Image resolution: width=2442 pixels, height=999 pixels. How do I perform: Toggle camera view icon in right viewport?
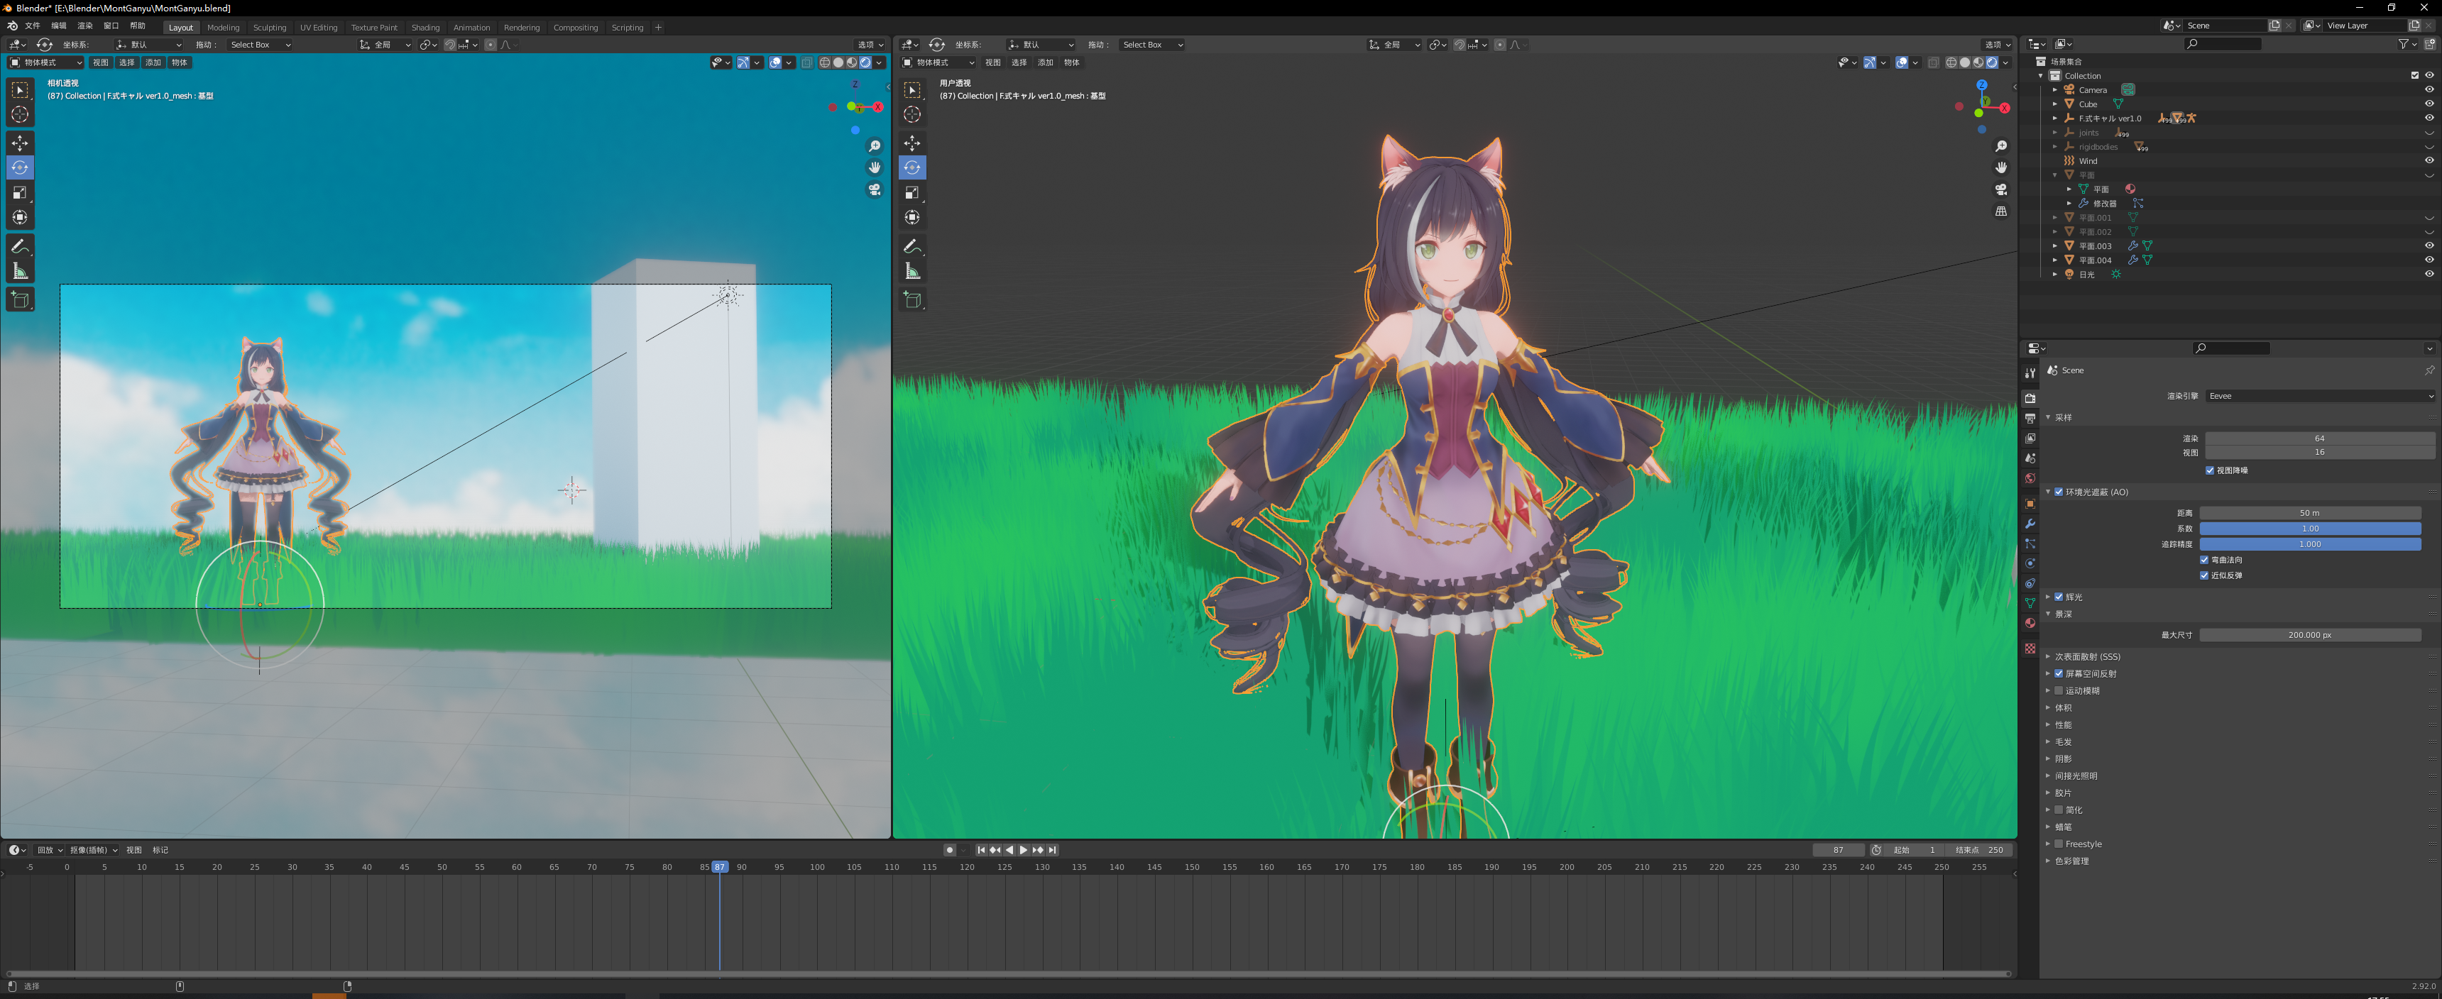(2000, 189)
